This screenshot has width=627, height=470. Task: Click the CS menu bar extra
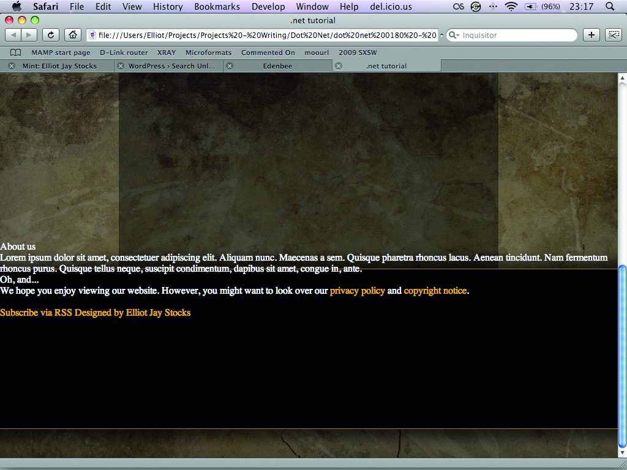pyautogui.click(x=458, y=6)
